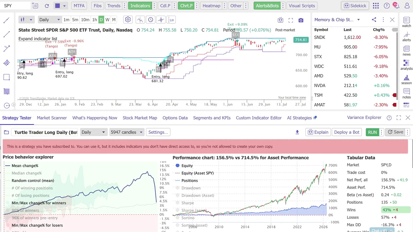The width and height of the screenshot is (413, 232).
Task: Toggle Positions legend series
Action: [186, 180]
